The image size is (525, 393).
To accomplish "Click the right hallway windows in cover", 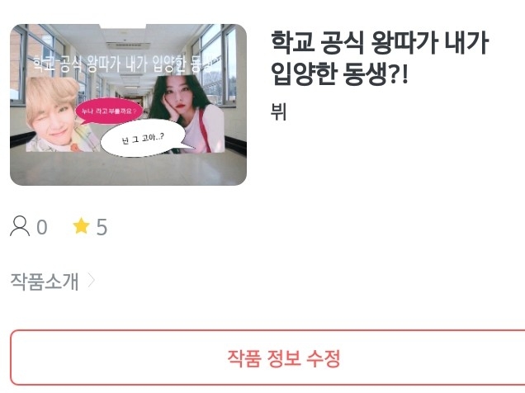I will point(218,64).
